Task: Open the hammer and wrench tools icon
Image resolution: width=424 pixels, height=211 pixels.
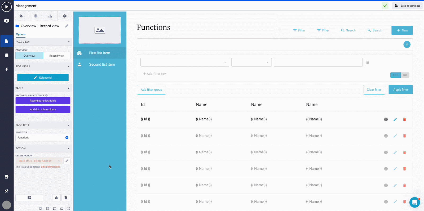Action: pyautogui.click(x=7, y=191)
